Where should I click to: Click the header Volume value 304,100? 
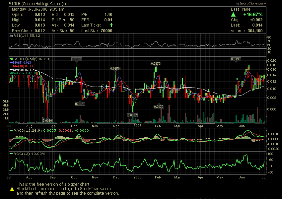point(255,31)
